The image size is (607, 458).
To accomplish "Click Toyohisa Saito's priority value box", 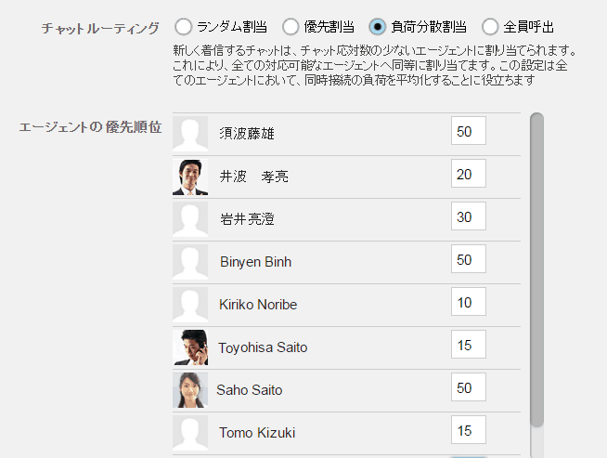I will click(468, 345).
